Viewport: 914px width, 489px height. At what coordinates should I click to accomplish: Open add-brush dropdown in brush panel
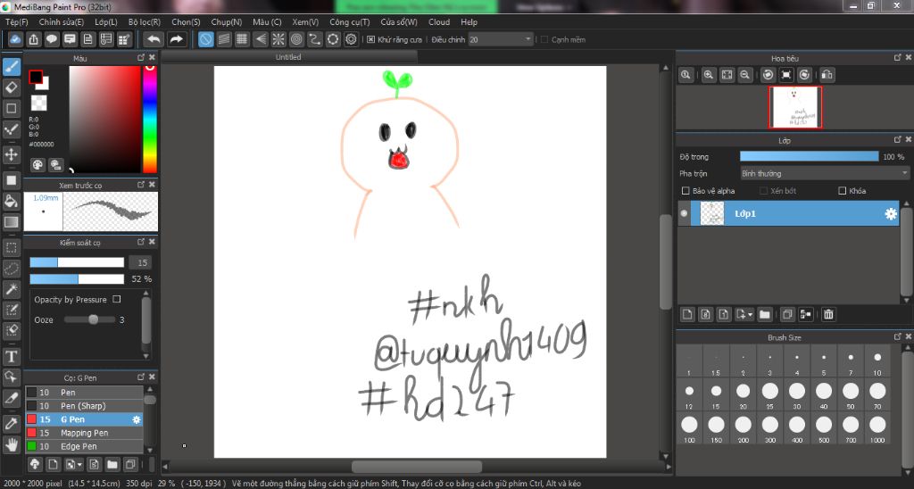[x=79, y=465]
